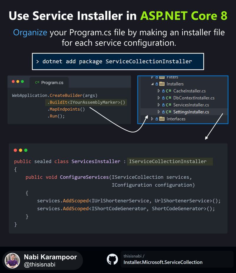This screenshot has height=273, width=236.
Task: Click C# icon next to CacheInstaller.cs
Action: (168, 91)
